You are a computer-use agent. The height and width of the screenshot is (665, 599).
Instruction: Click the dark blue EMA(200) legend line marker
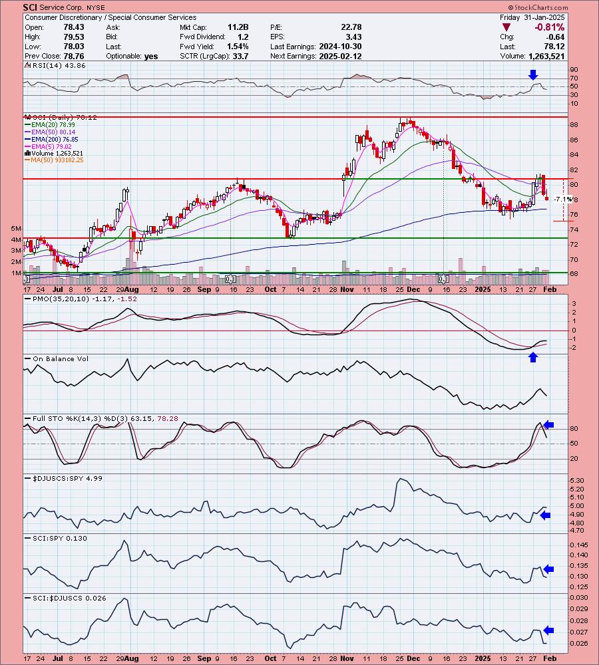[x=27, y=139]
